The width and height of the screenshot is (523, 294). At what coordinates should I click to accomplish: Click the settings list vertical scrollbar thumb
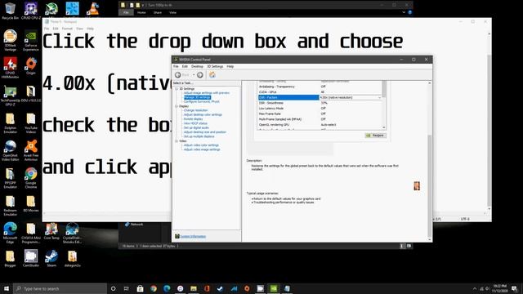384,89
